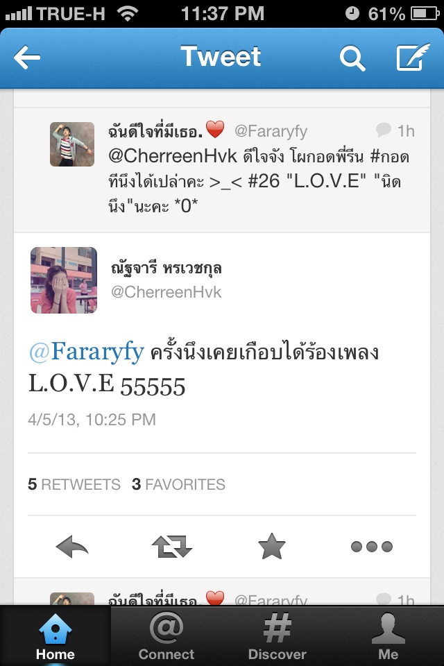Open the partially visible reply at bottom
444x666 pixels.
tap(222, 592)
